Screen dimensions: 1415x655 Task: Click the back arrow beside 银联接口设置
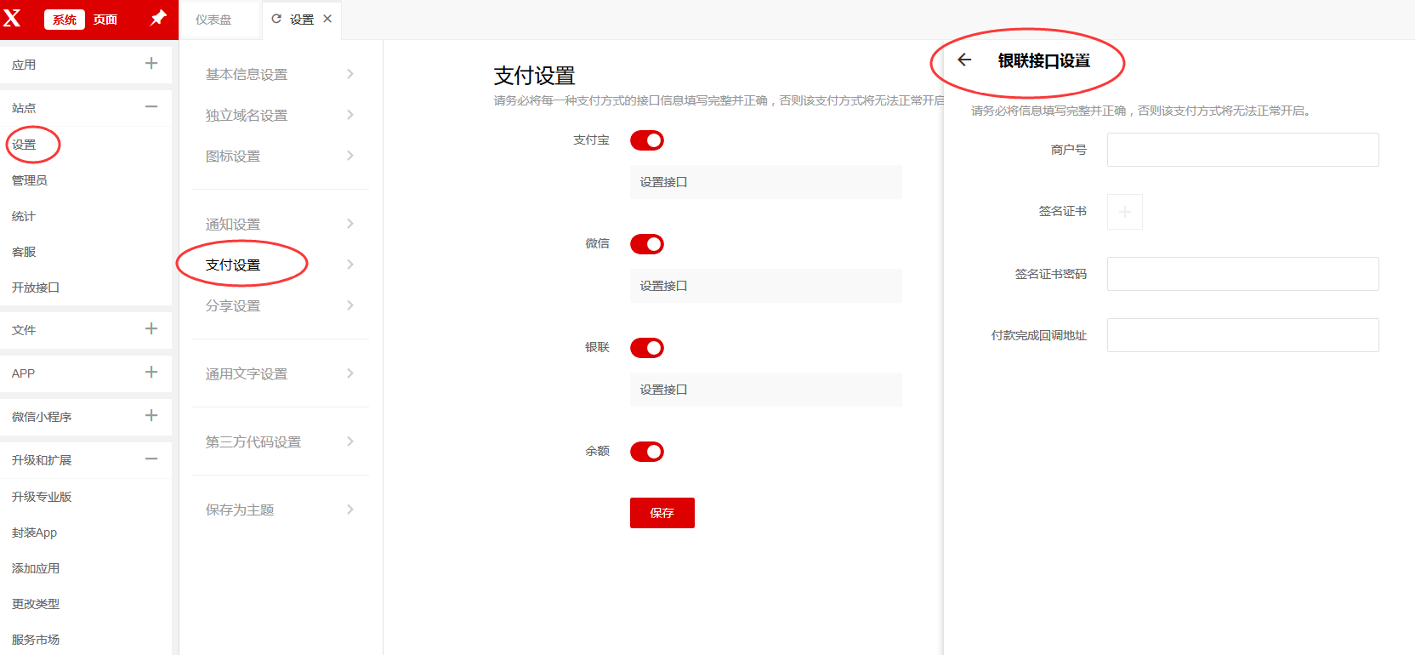click(964, 60)
